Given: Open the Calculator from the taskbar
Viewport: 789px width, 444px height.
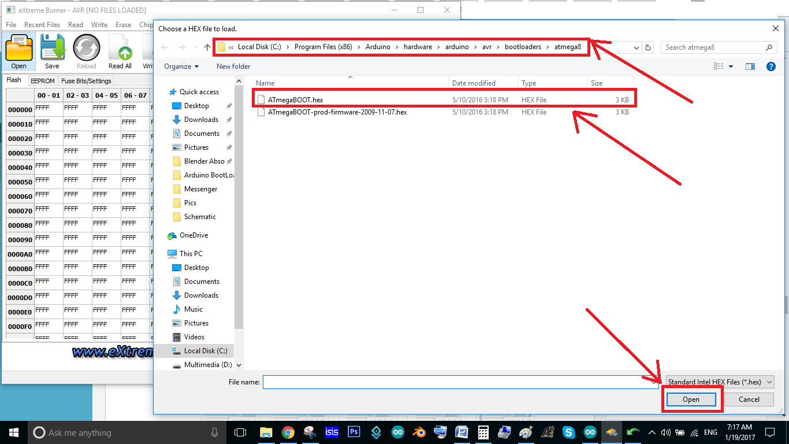Looking at the screenshot, I should tap(483, 432).
